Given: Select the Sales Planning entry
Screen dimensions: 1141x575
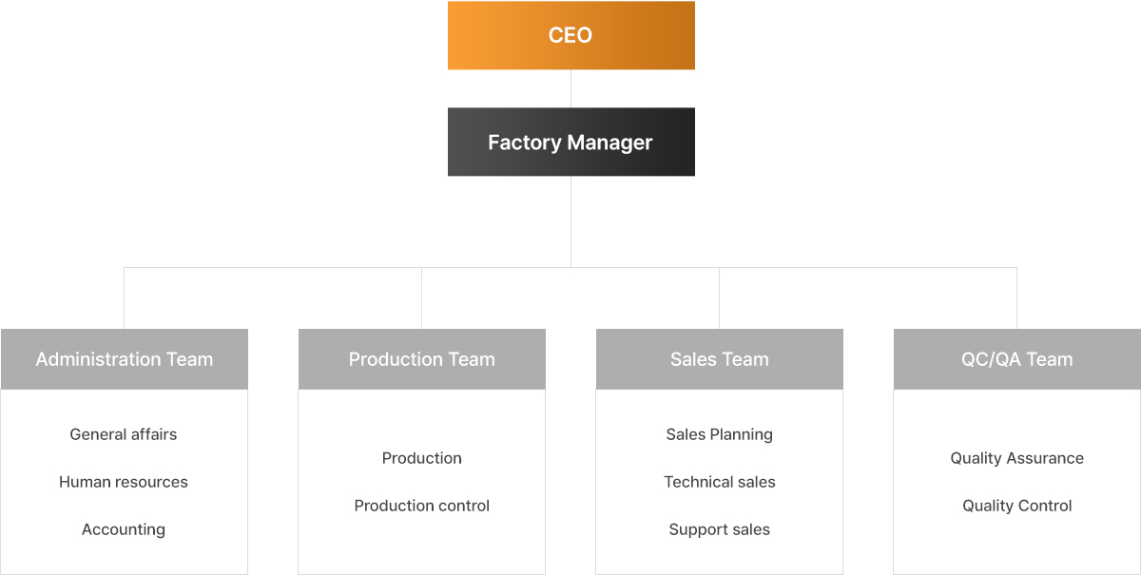Looking at the screenshot, I should click(x=719, y=434).
